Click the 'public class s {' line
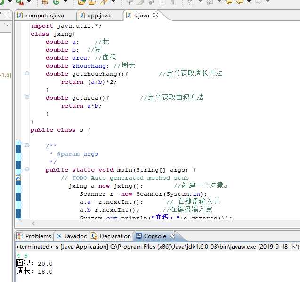 tap(60, 130)
